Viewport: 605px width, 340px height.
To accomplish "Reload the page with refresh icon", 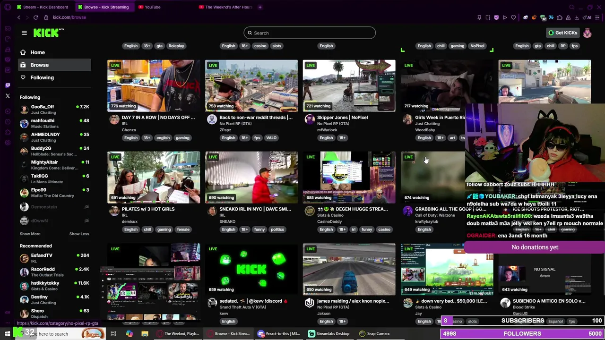I will pyautogui.click(x=35, y=17).
